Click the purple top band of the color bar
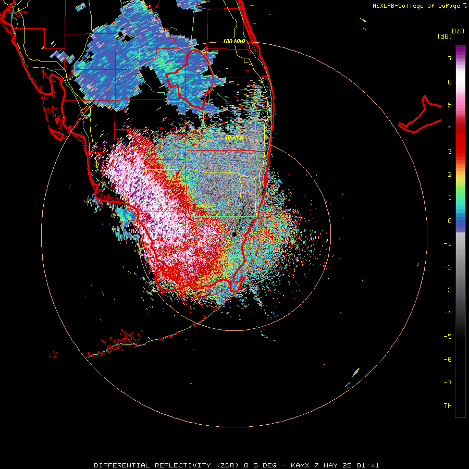Image resolution: width=469 pixels, height=469 pixels. coord(460,52)
